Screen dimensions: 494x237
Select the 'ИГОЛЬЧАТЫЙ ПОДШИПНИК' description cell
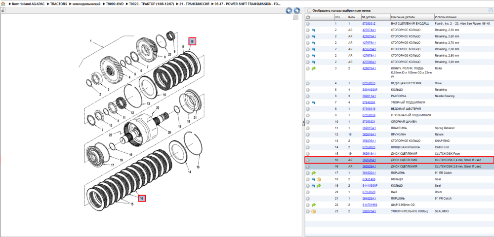[411, 115]
